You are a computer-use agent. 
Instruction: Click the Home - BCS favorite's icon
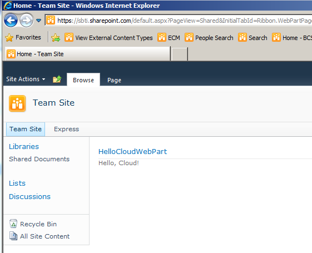276,37
